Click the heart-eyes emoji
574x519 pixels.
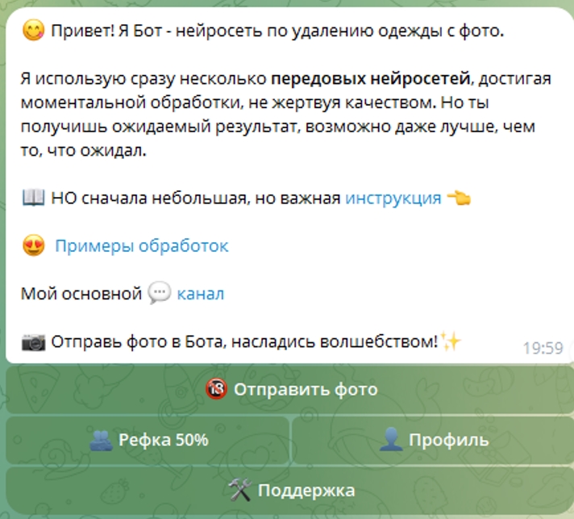33,245
